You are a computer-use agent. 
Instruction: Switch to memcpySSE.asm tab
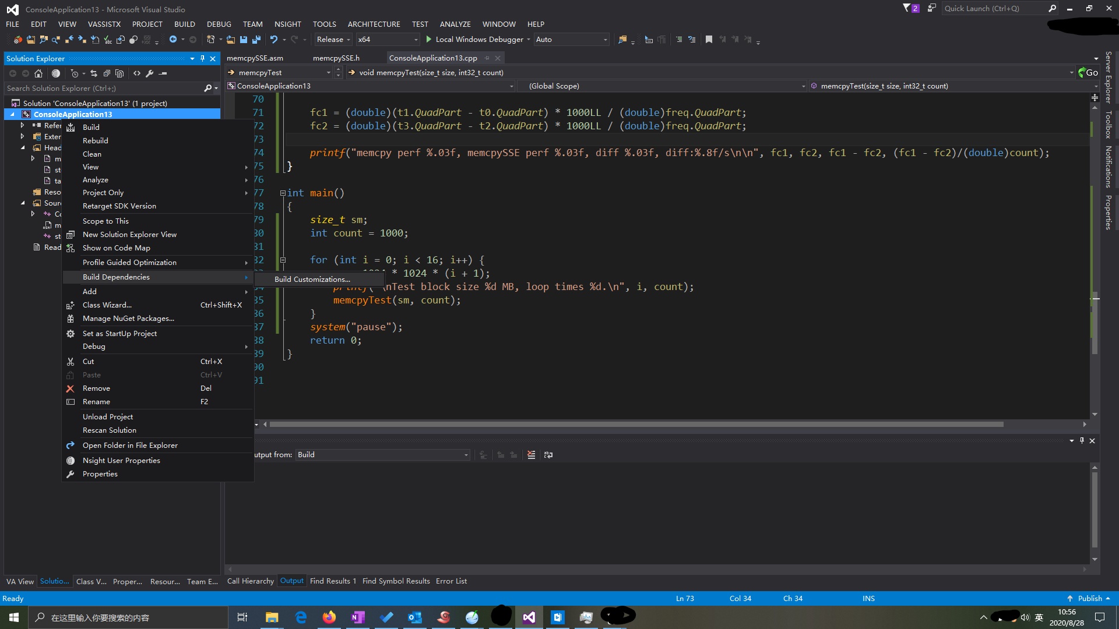[x=255, y=58]
